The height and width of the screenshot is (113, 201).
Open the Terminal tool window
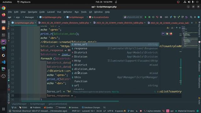61,107
